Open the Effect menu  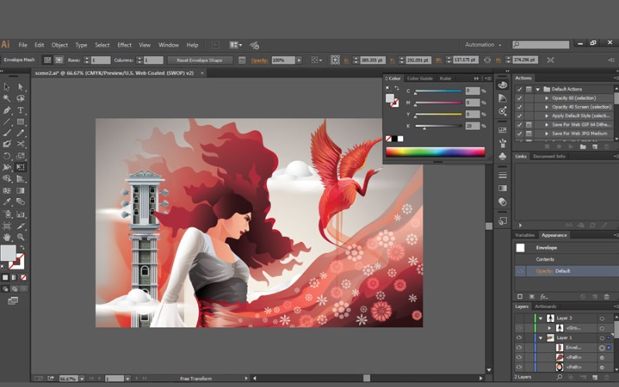124,45
